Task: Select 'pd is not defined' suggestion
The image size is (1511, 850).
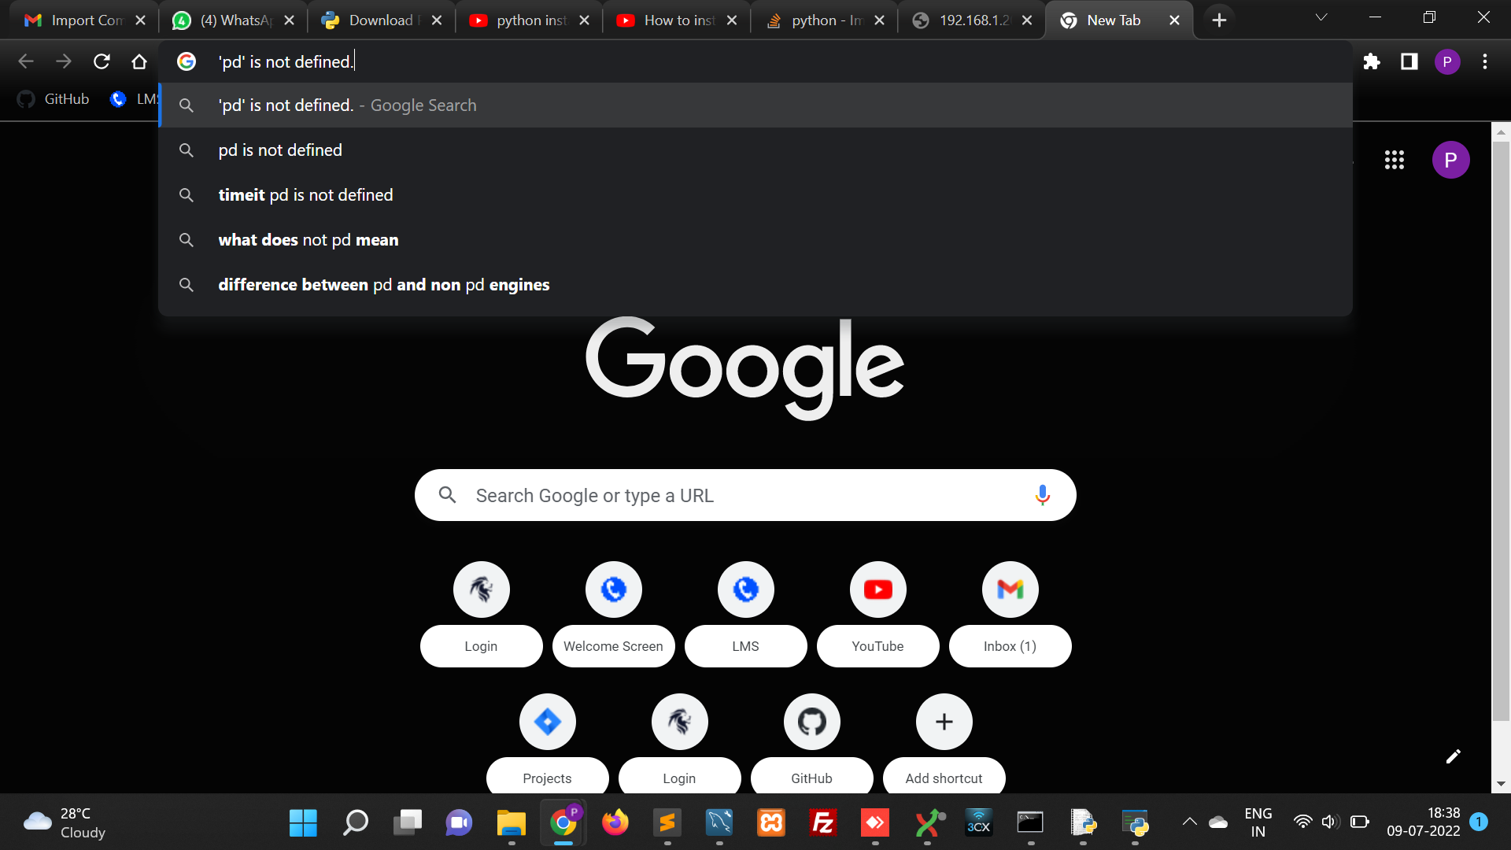Action: coord(280,150)
